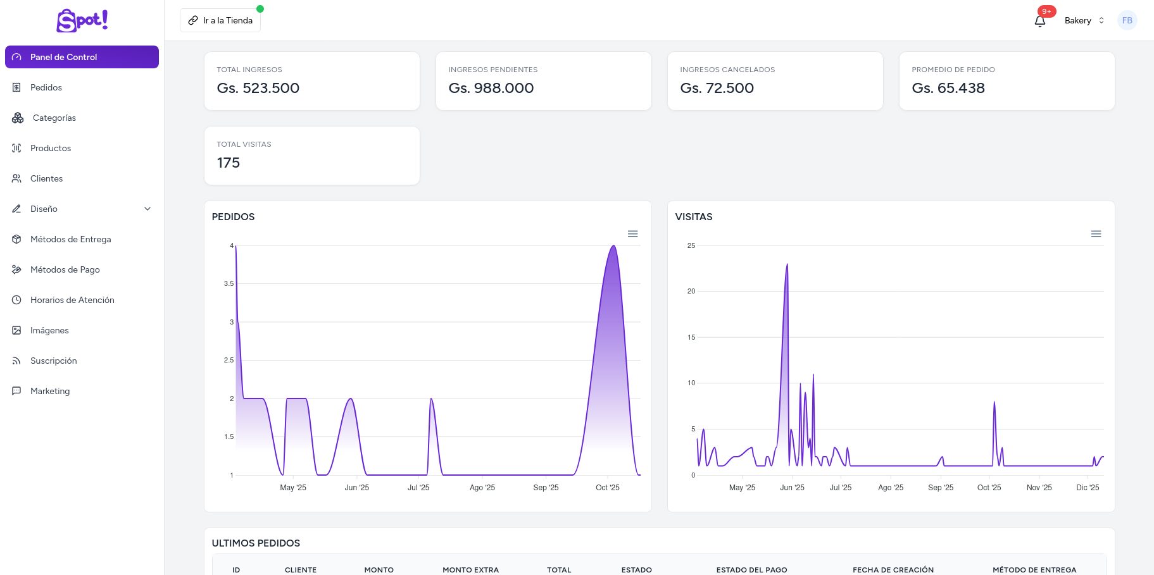
Task: Click the Total Ingresos stat card
Action: click(311, 81)
